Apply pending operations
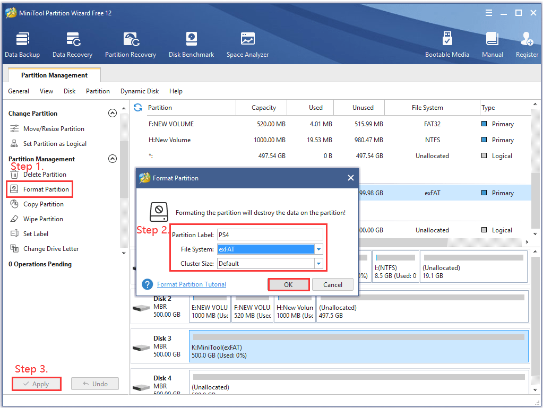The height and width of the screenshot is (408, 543). tap(36, 384)
